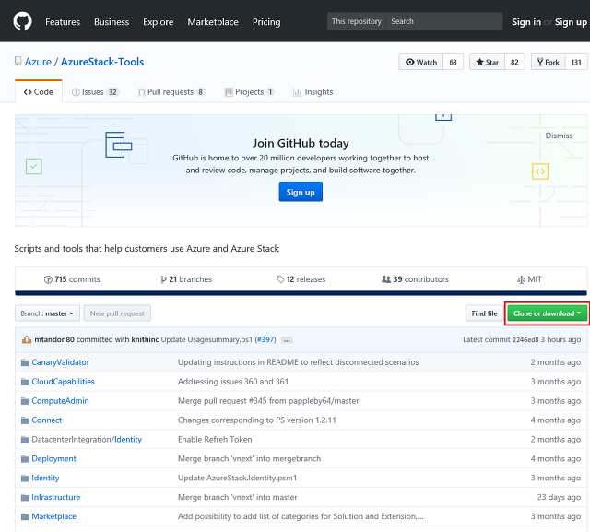Open the ComputeAdmin folder
This screenshot has width=590, height=532.
click(60, 401)
